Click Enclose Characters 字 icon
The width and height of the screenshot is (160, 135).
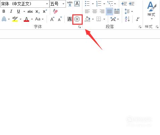(x=77, y=19)
